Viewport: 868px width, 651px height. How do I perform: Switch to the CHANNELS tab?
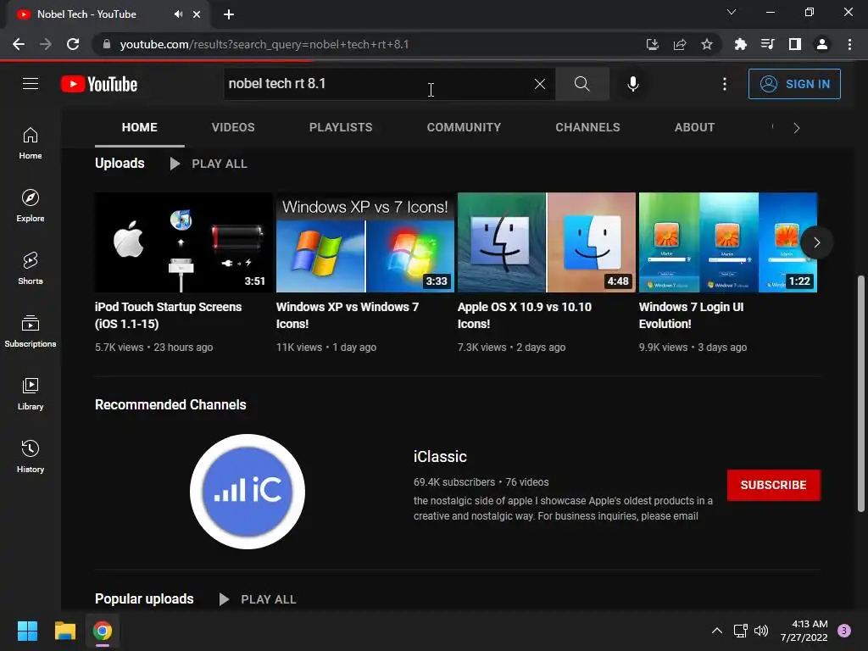coord(587,127)
